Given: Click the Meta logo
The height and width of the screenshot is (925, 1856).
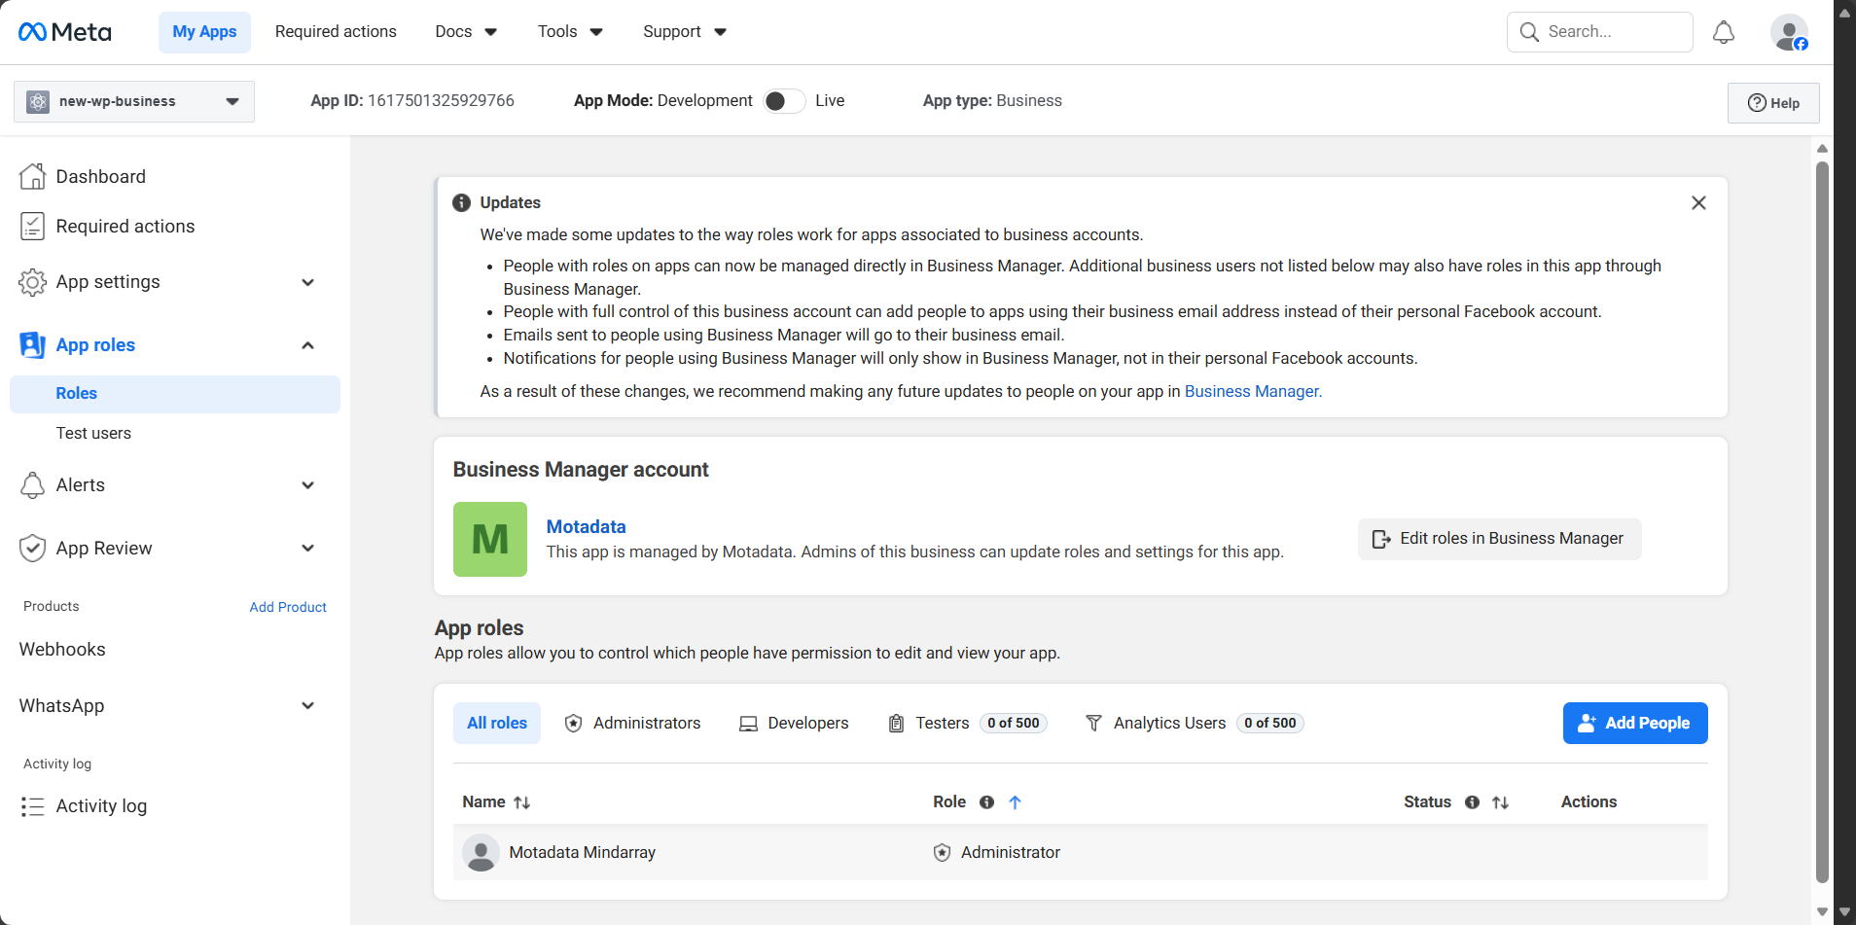Looking at the screenshot, I should click(x=65, y=32).
